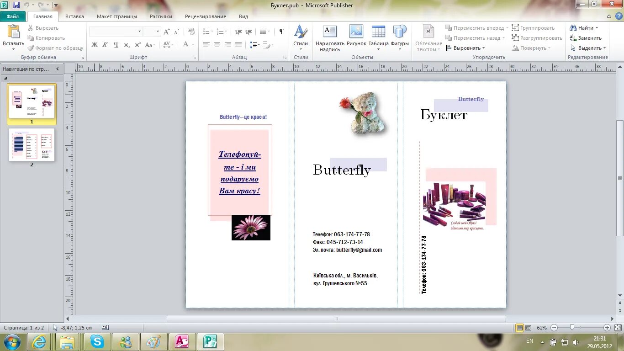The image size is (624, 351).
Task: Open the Макет страницы tab
Action: click(117, 16)
